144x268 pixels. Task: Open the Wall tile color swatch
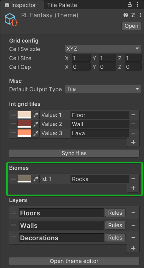(x=24, y=124)
